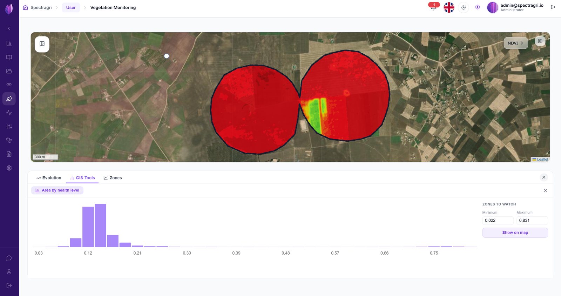Click the User breadcrumb

(71, 7)
